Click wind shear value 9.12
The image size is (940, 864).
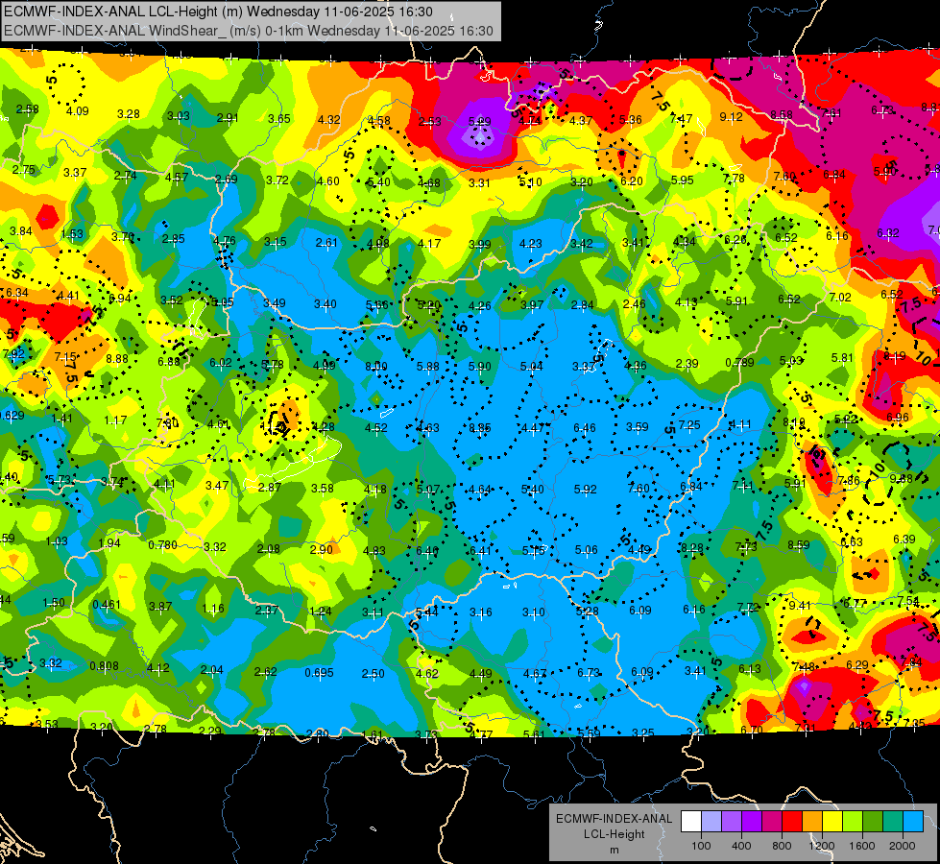point(731,116)
